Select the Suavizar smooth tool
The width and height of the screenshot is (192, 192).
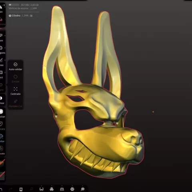click(2, 113)
